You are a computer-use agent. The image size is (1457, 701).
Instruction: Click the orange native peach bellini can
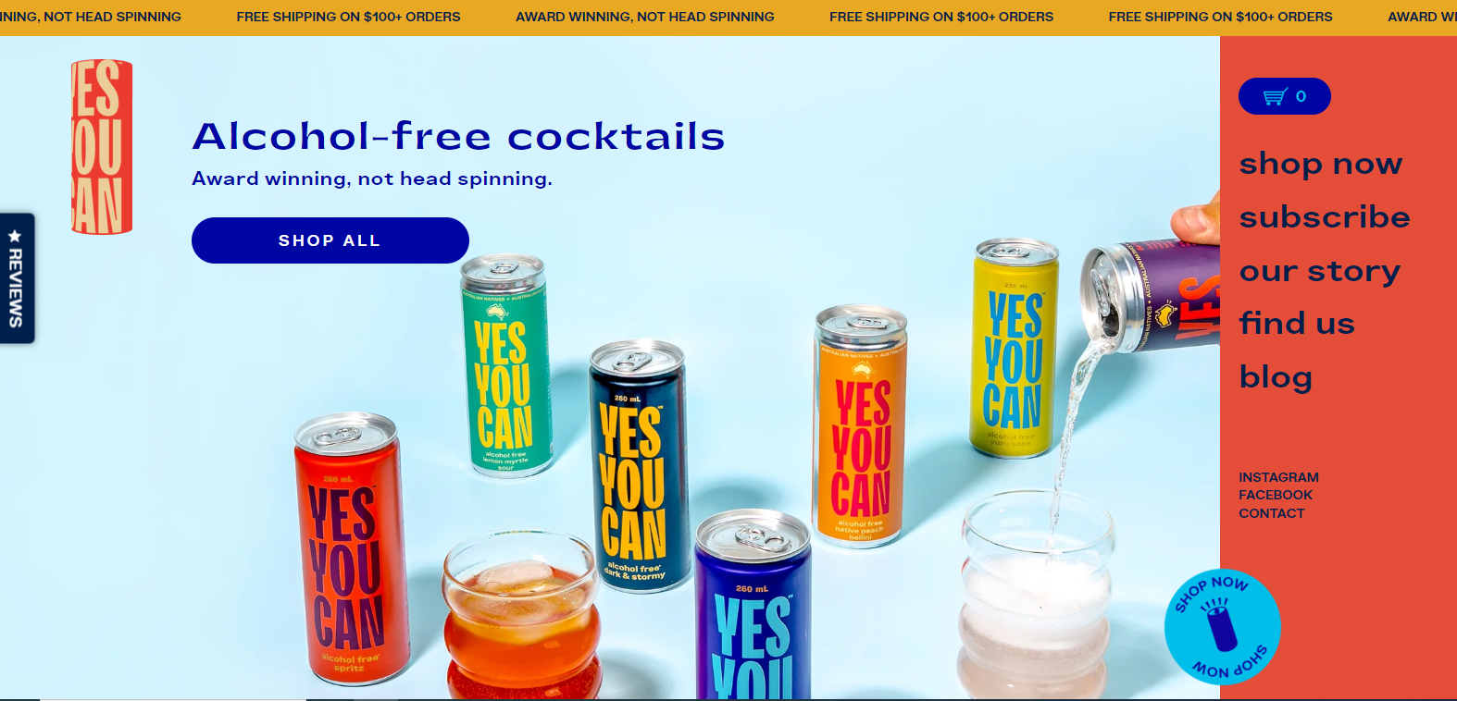(x=861, y=426)
